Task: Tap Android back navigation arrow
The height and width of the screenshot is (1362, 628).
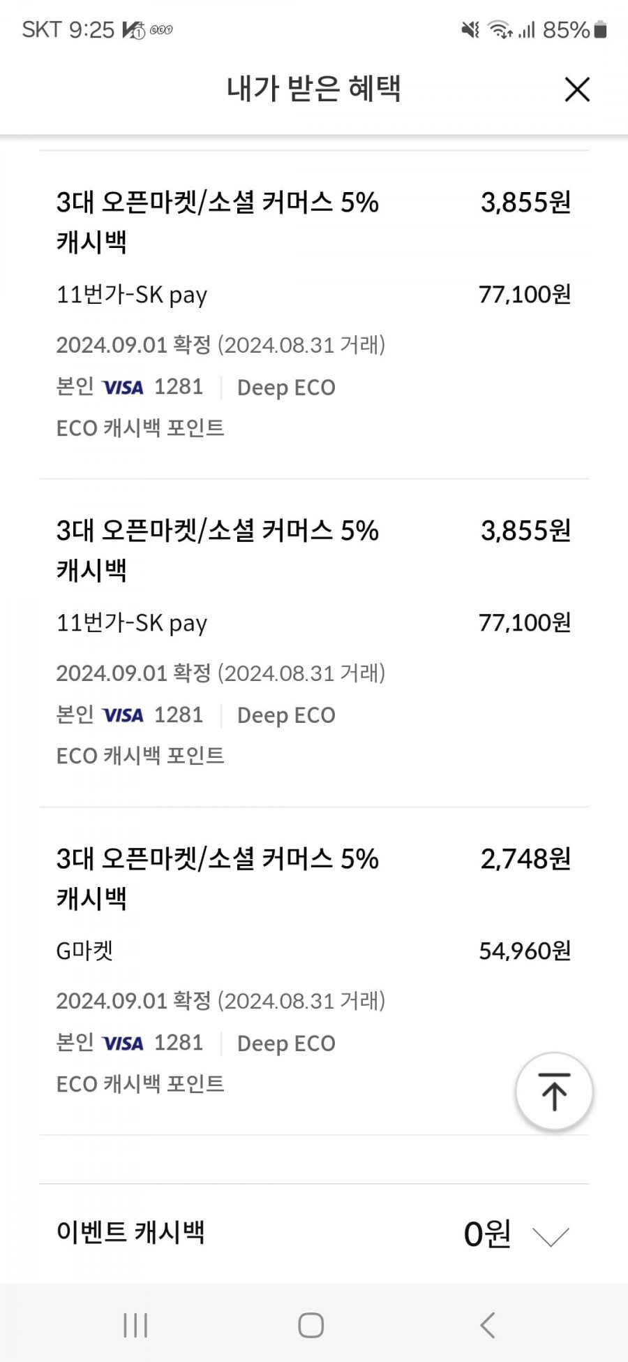Action: tap(488, 1325)
